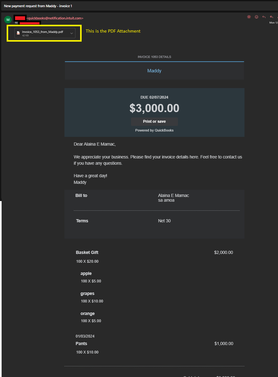The height and width of the screenshot is (377, 278).
Task: Click the Powered by QuickBooks text
Action: pos(154,130)
